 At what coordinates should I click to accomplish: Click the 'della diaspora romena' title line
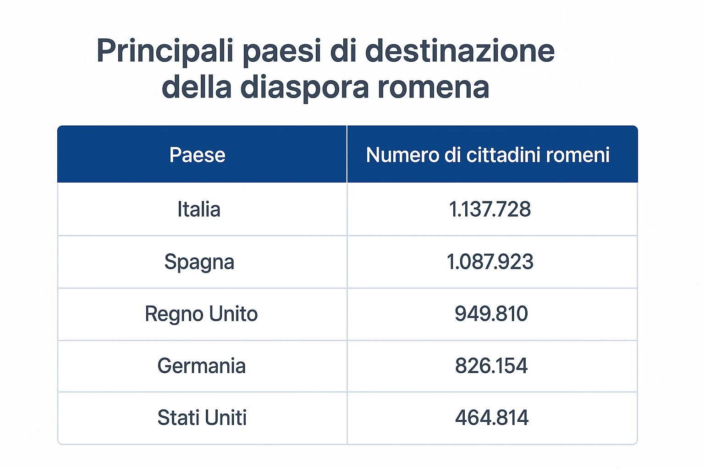(x=325, y=87)
